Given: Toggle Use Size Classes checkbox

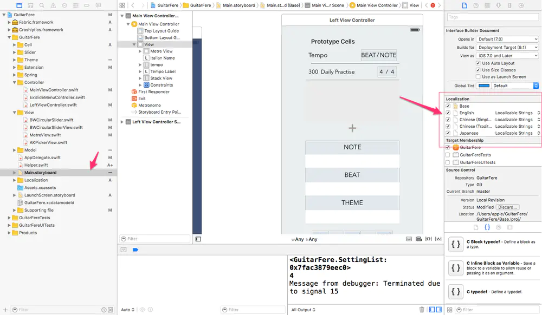Looking at the screenshot, I should point(478,70).
